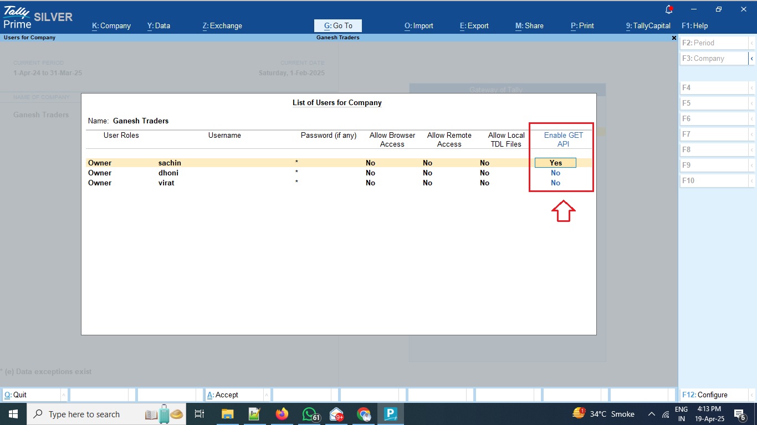
Task: Expand the F2: Period side arrow
Action: [751, 43]
